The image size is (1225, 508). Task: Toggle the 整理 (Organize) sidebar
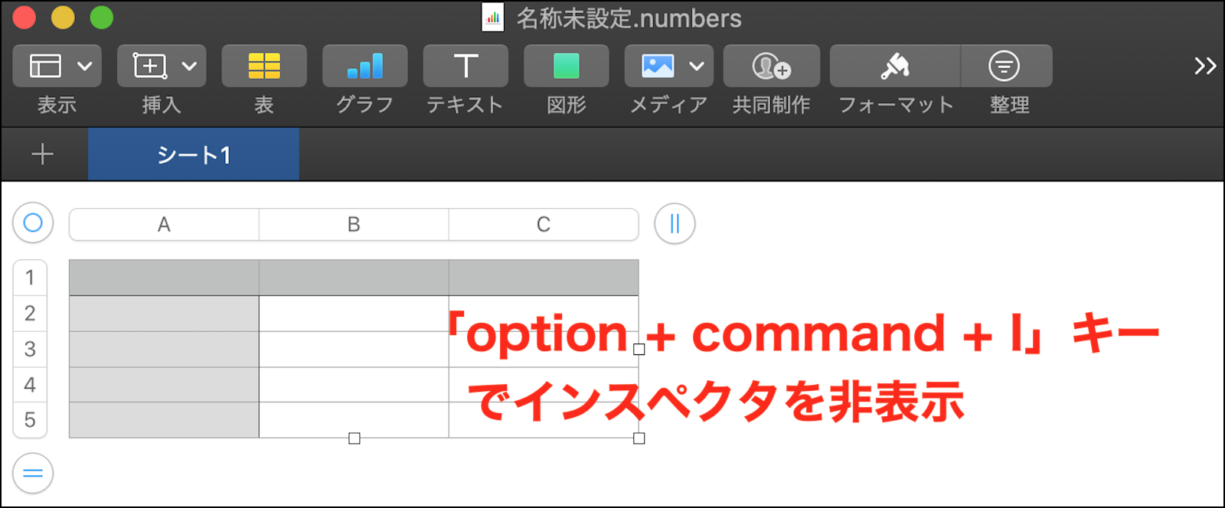[x=1004, y=67]
